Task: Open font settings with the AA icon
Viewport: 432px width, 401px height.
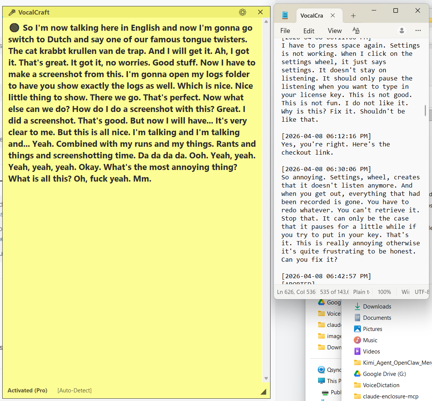Action: (x=356, y=30)
